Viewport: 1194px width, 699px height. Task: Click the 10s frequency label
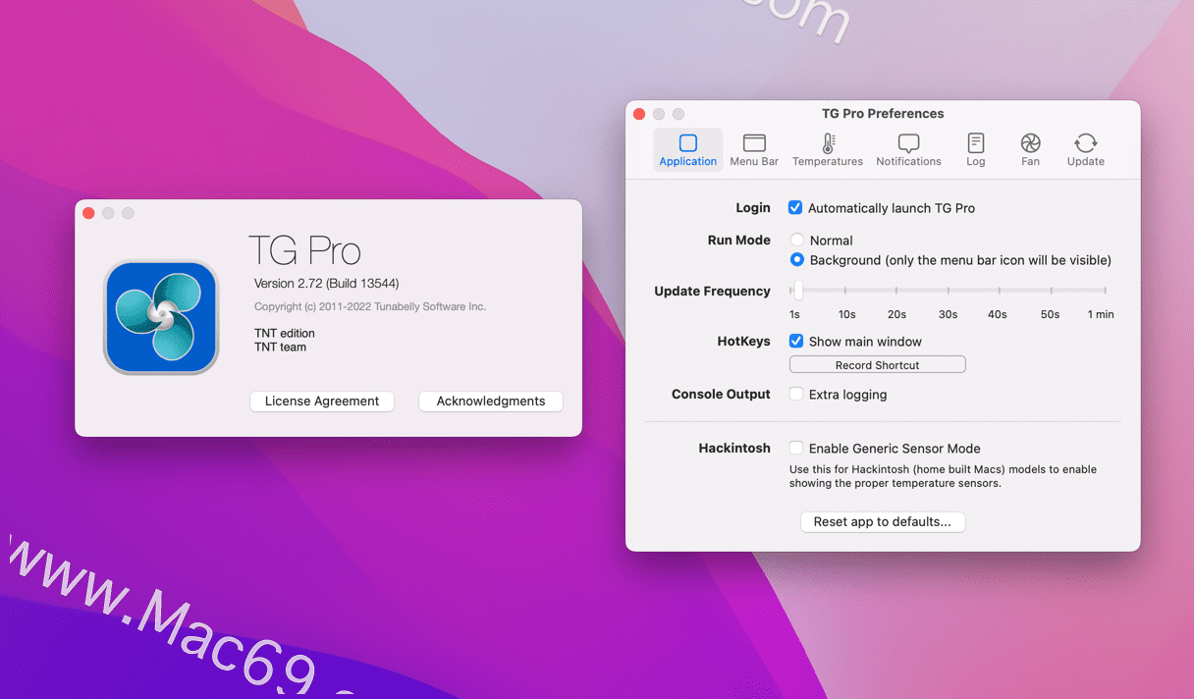846,314
